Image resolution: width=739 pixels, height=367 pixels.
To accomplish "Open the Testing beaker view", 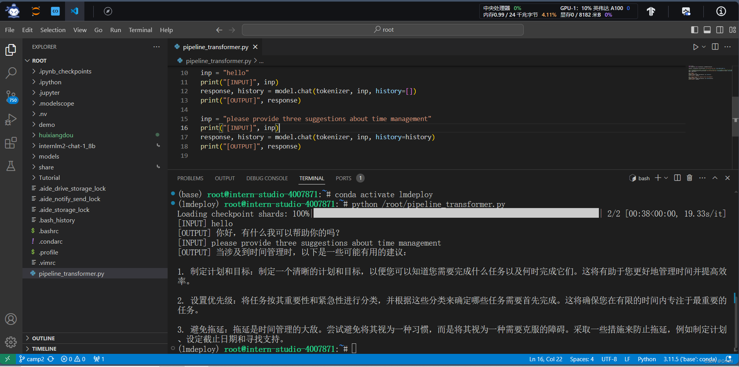I will [x=11, y=166].
